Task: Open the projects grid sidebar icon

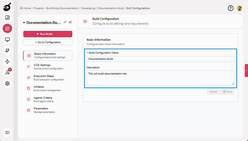Action: [x=7, y=28]
